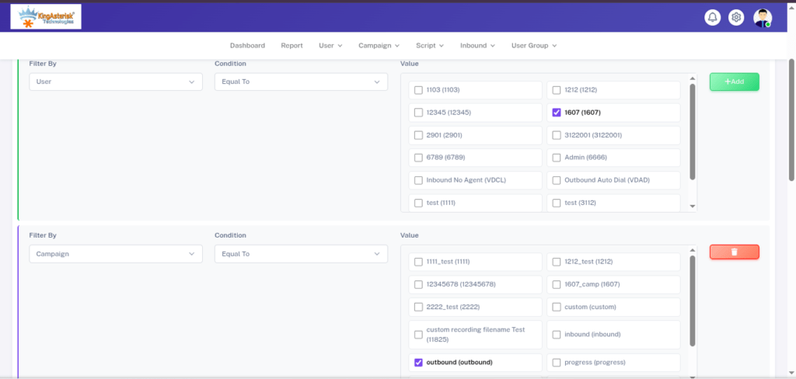Tick the 1607_camp (1607) campaign checkbox

click(x=557, y=284)
